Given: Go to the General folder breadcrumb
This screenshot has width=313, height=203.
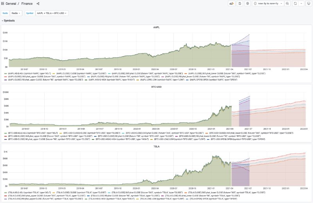Looking at the screenshot, I should [x=11, y=4].
